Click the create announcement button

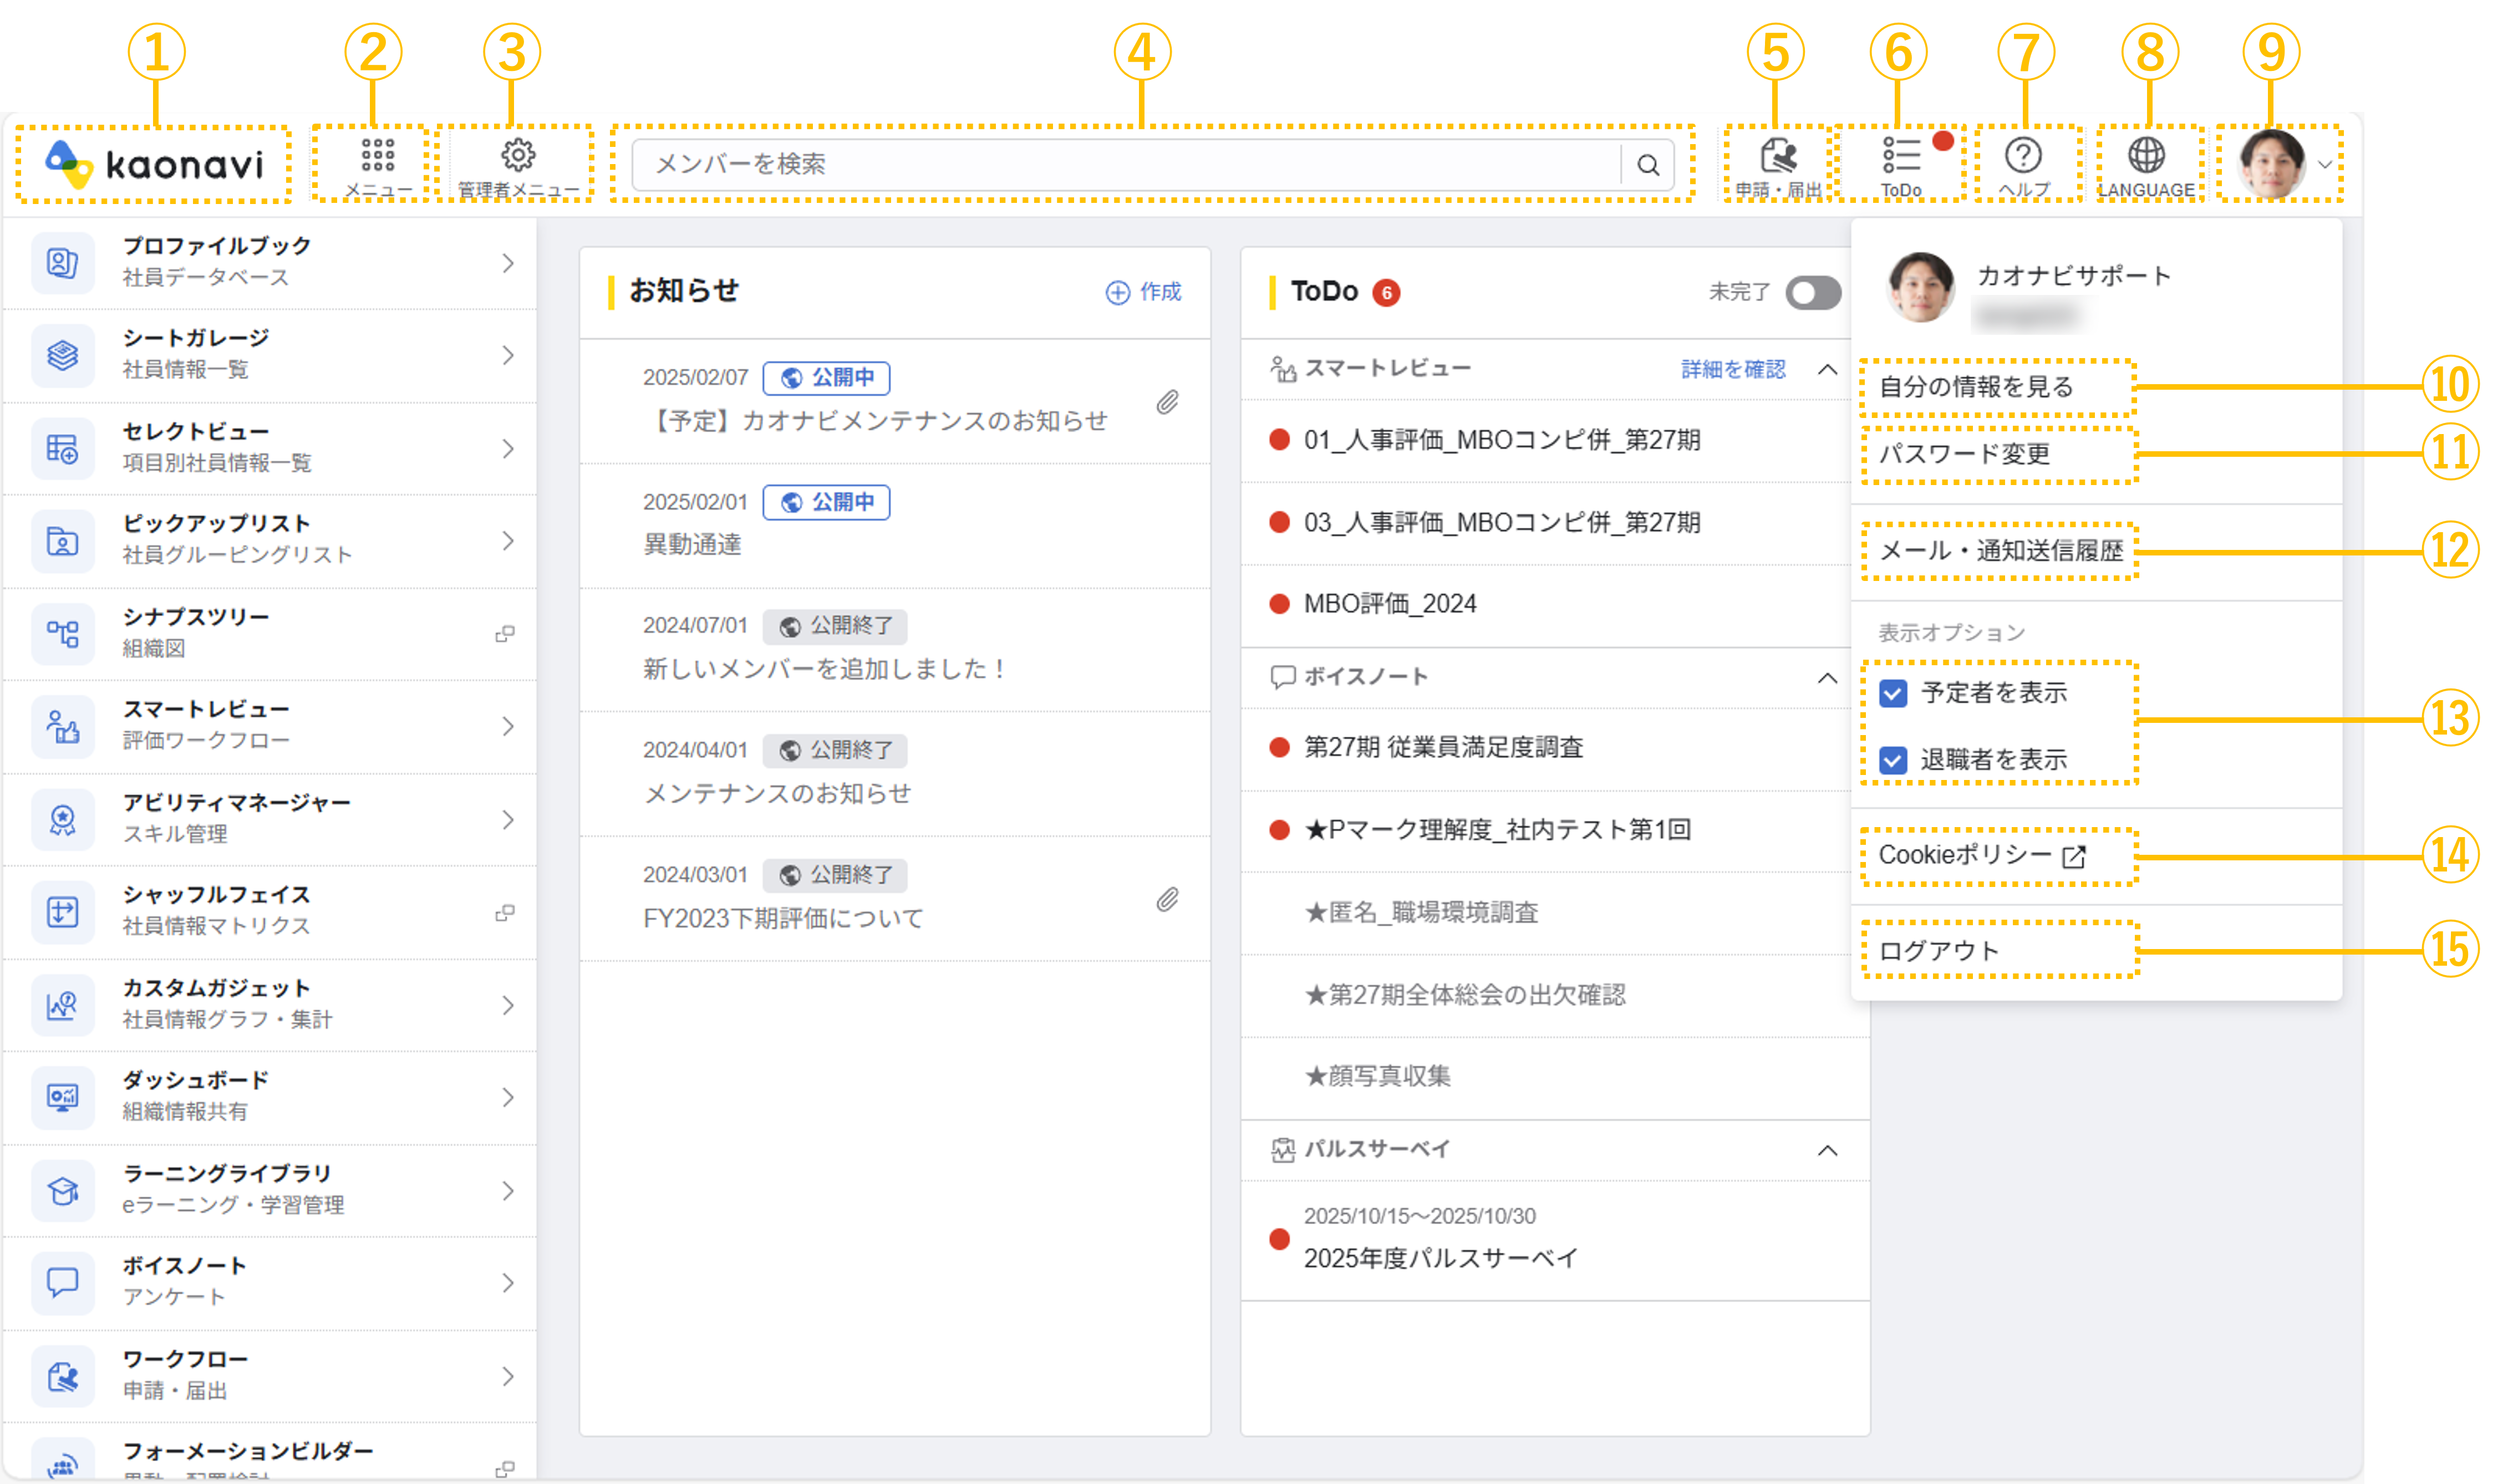(x=1144, y=292)
